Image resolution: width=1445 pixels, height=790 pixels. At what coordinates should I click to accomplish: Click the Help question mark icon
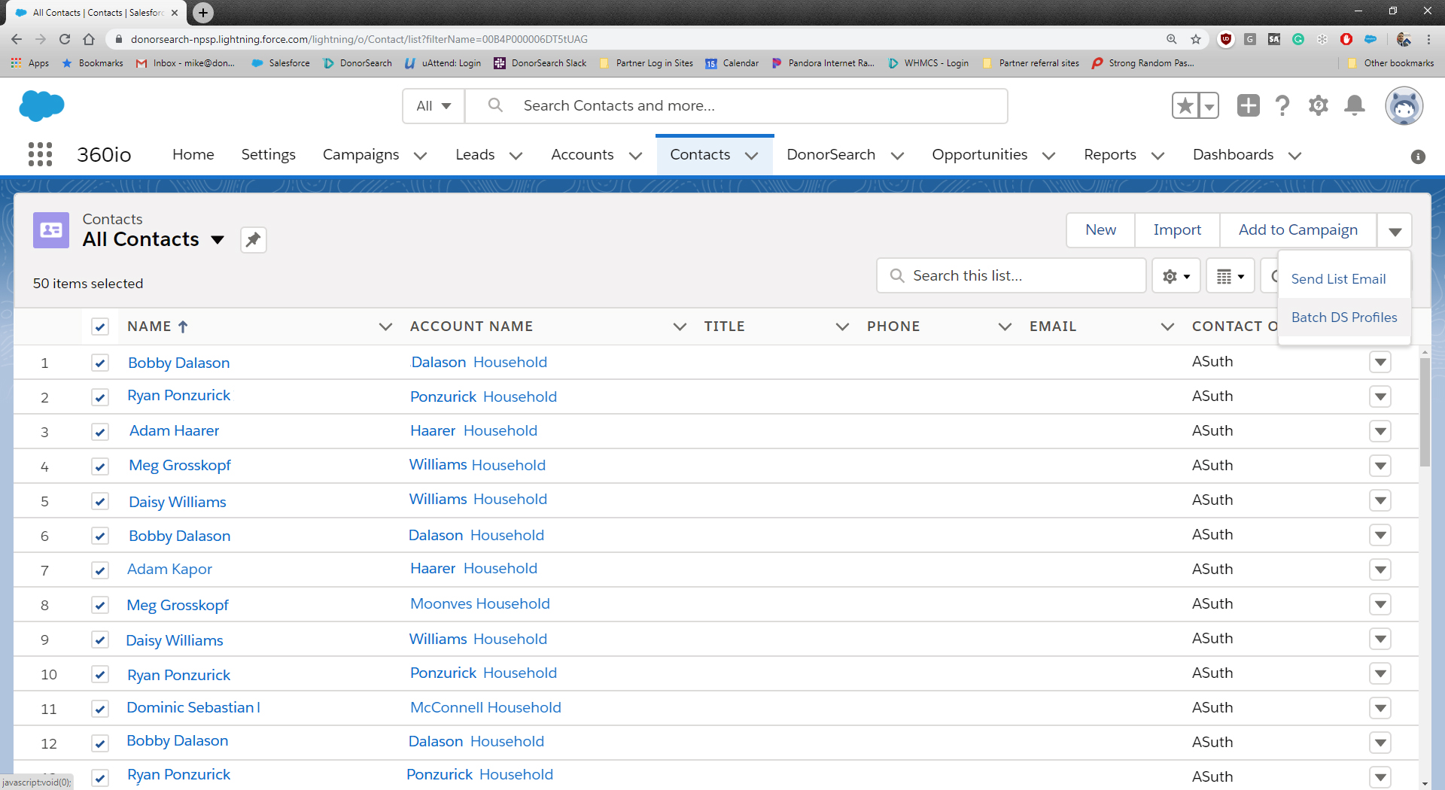[x=1282, y=106]
